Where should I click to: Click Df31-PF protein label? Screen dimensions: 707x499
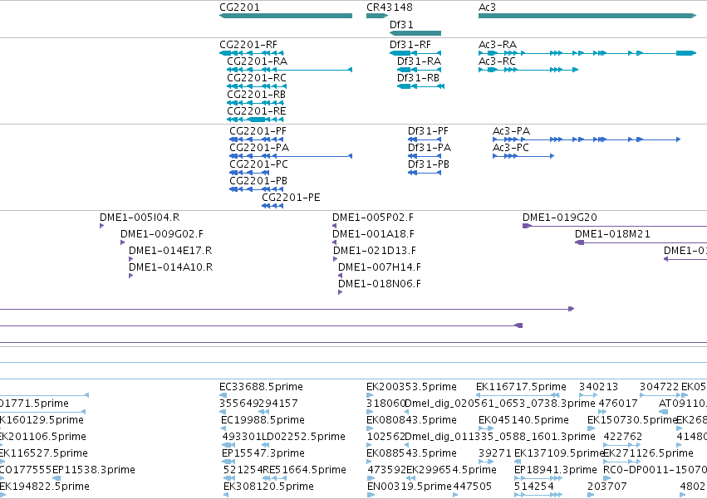point(429,130)
